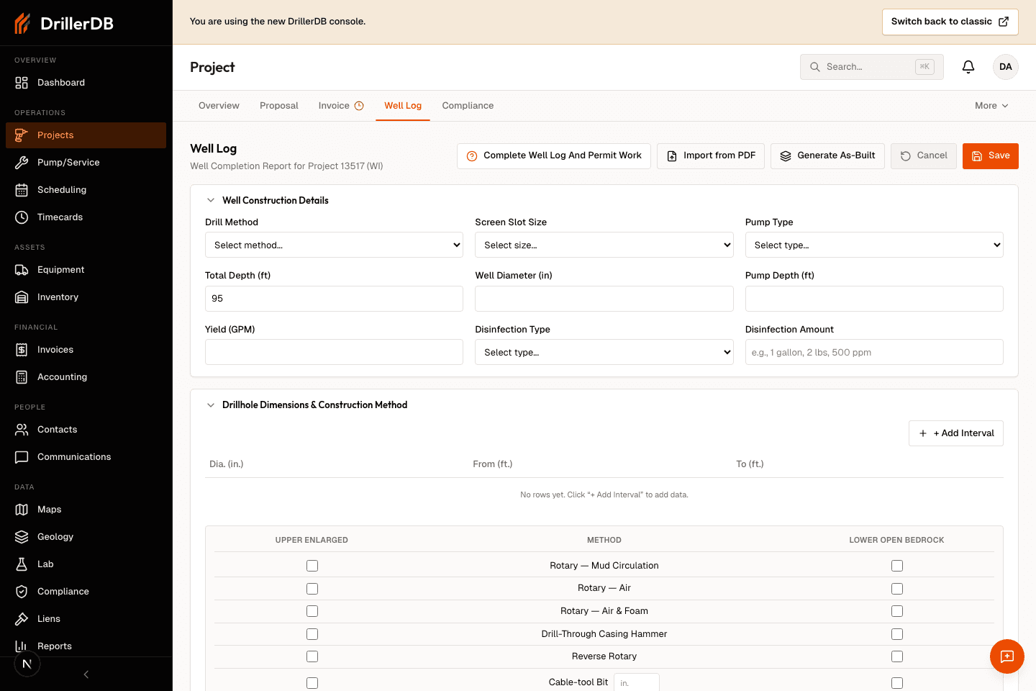Check Lower Open Bedrock for Rotary — Mud Circulation
Screen dimensions: 1036x691
point(897,566)
